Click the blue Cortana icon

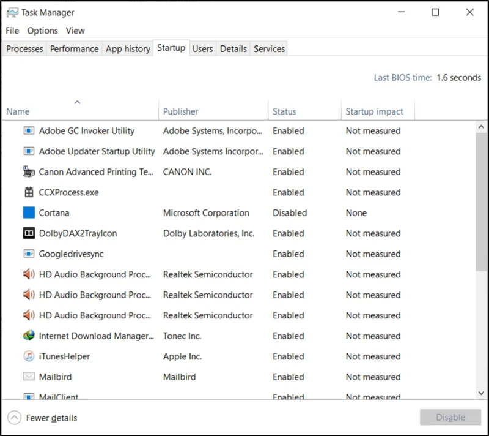pyautogui.click(x=29, y=212)
